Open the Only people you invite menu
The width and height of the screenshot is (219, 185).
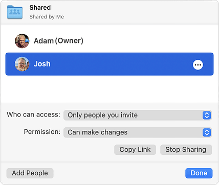click(138, 115)
